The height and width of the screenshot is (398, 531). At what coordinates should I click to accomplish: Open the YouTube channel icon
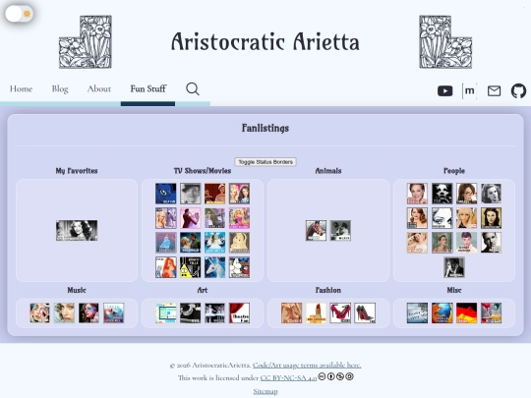[x=444, y=90]
